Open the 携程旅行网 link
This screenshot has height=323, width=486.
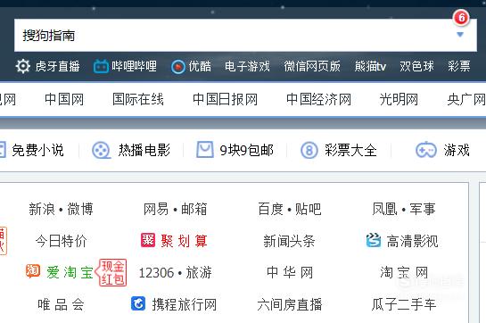pos(185,304)
